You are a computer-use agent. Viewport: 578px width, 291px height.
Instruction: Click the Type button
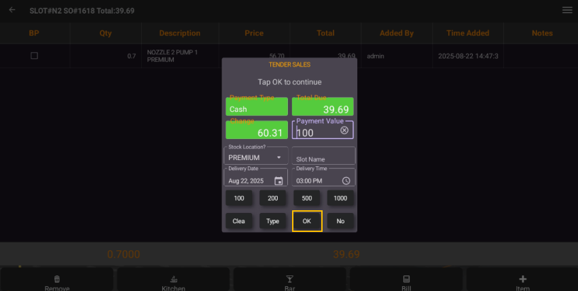click(272, 221)
